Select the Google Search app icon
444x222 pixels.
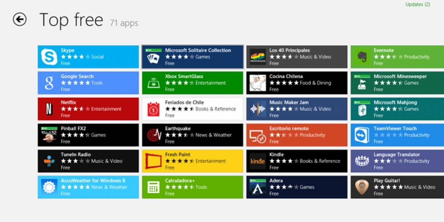point(49,83)
